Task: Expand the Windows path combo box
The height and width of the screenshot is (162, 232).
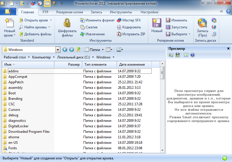Action: coord(58,50)
